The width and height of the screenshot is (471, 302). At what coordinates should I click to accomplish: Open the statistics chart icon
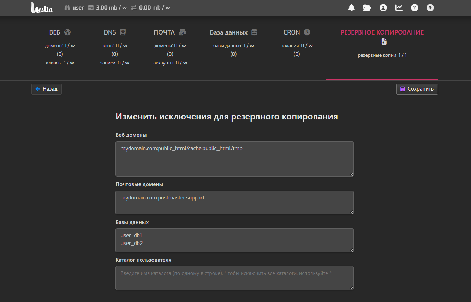pyautogui.click(x=399, y=7)
